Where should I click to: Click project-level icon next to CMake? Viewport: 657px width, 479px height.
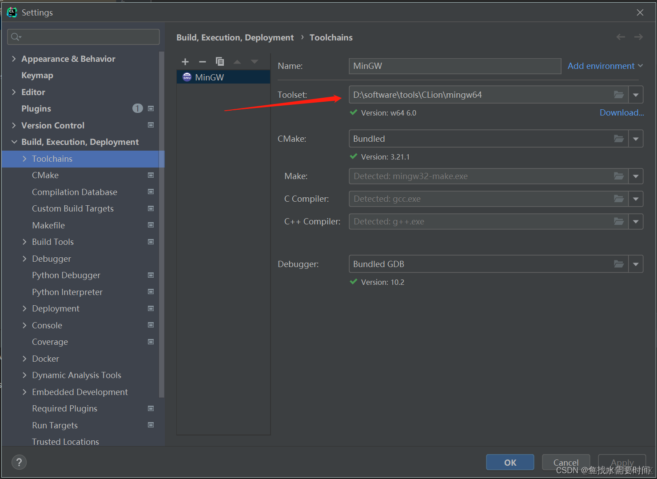(151, 175)
